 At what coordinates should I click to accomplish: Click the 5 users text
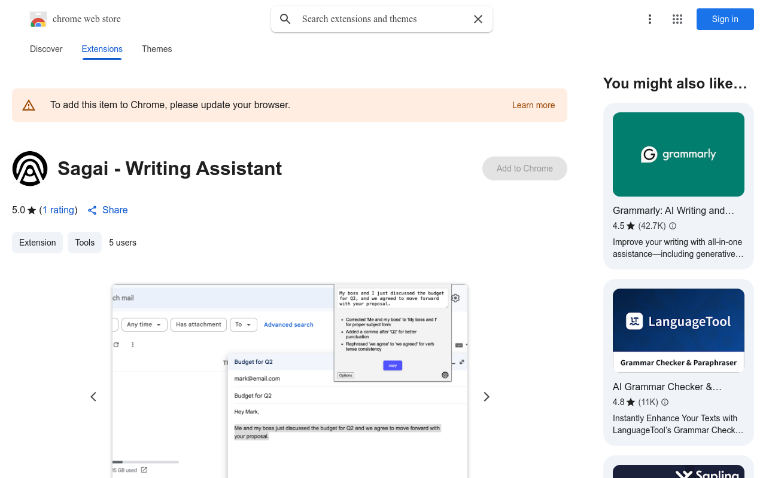[x=123, y=243]
